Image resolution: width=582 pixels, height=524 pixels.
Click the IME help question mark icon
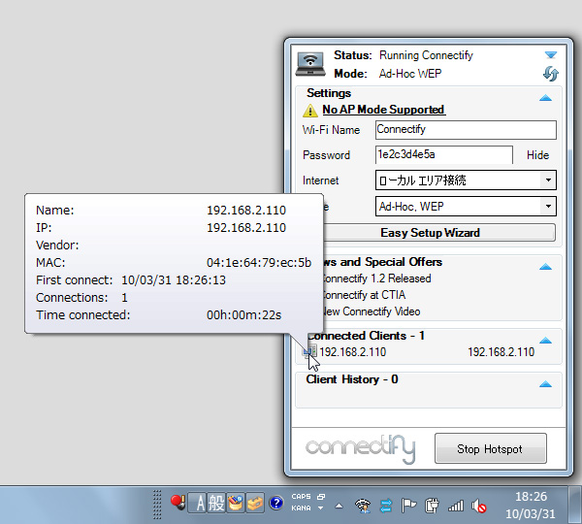point(276,504)
